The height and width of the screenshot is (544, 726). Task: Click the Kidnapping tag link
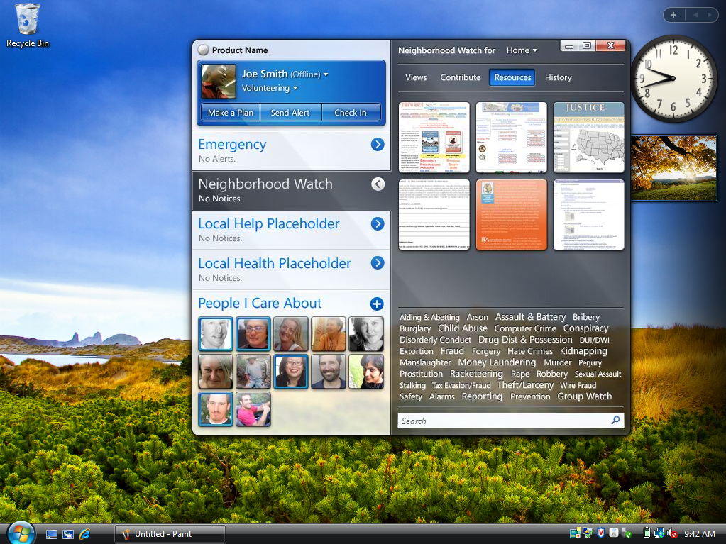583,351
